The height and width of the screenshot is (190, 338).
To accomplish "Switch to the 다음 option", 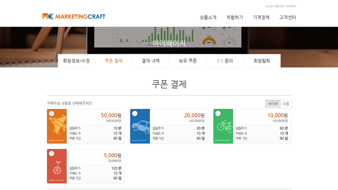I will click(x=286, y=104).
